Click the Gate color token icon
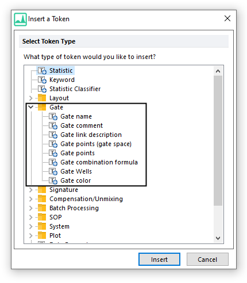Image resolution: width=247 pixels, height=283 pixels. (53, 180)
